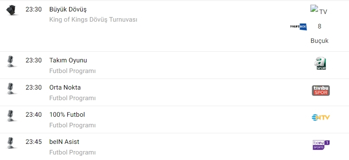The width and height of the screenshot is (349, 160).
Task: Click the microphone icon beside Orta Nokta
Action: point(10,89)
